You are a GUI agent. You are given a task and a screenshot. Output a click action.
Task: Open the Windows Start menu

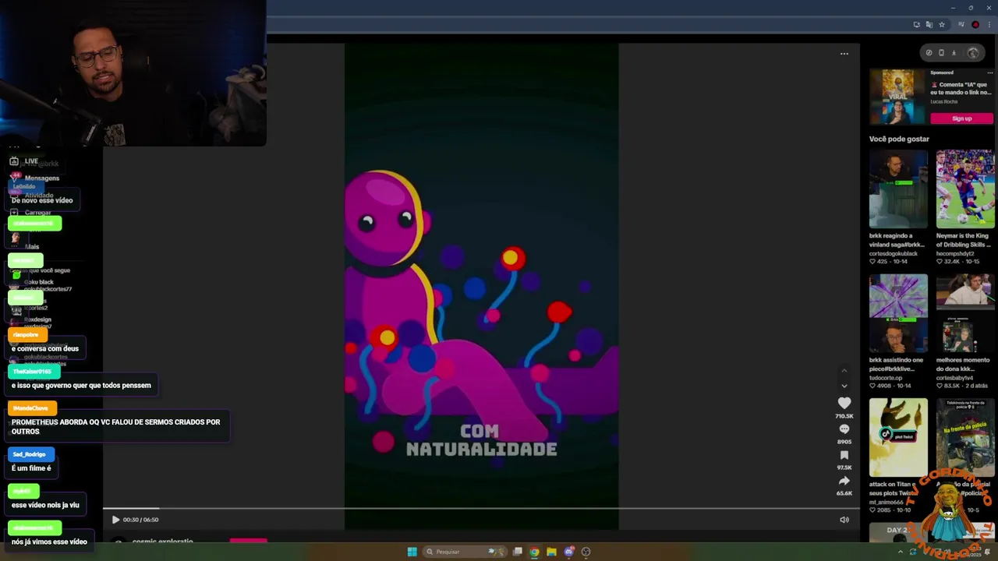412,552
